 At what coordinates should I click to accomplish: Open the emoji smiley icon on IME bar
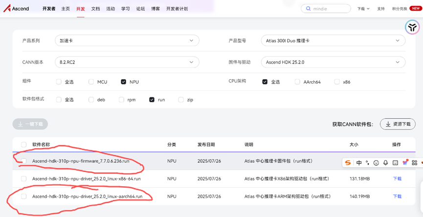coord(377,163)
